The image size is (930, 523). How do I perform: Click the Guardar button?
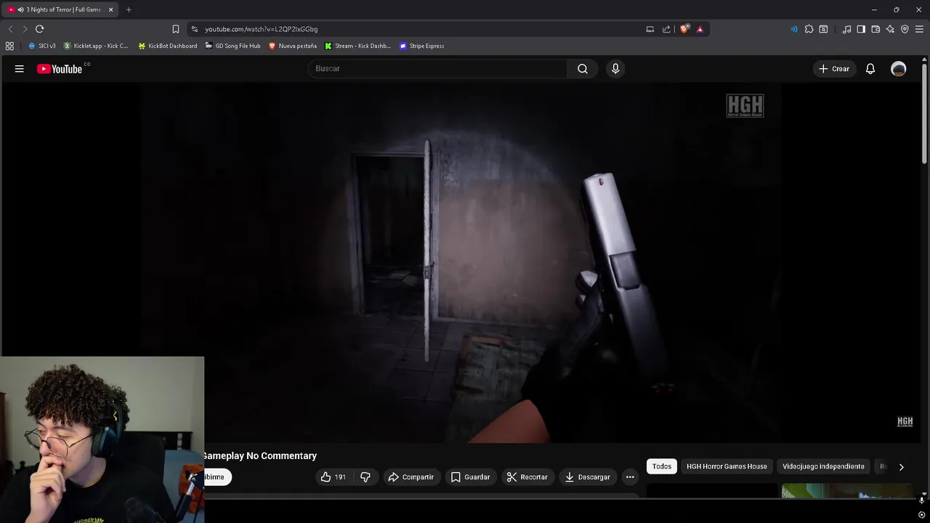point(471,477)
